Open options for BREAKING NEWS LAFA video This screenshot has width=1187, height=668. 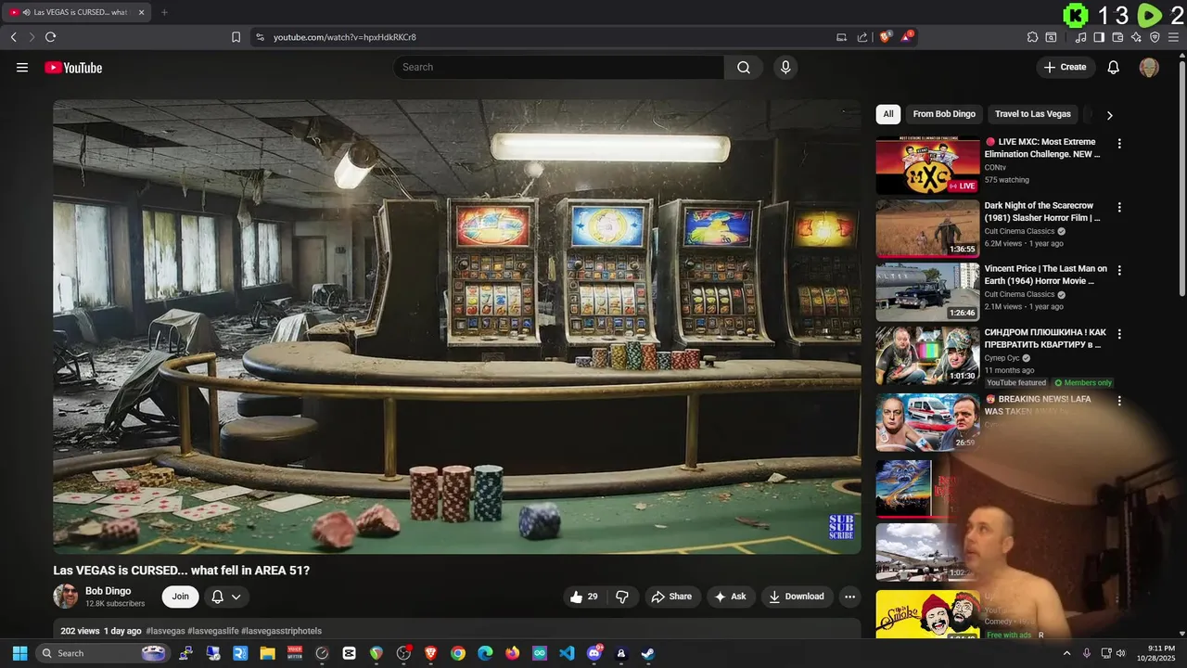[1119, 401]
